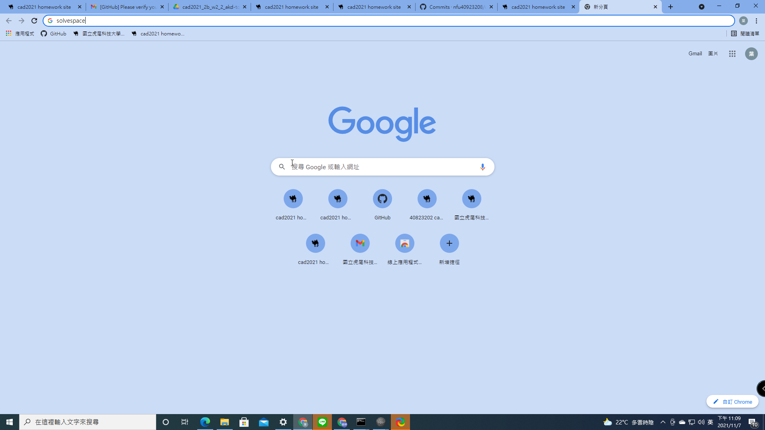Open the GitHub shortcut tile

pyautogui.click(x=382, y=205)
